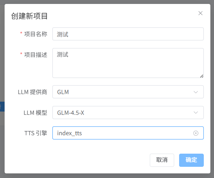Clear the TTS 引擎 selection icon

click(196, 133)
